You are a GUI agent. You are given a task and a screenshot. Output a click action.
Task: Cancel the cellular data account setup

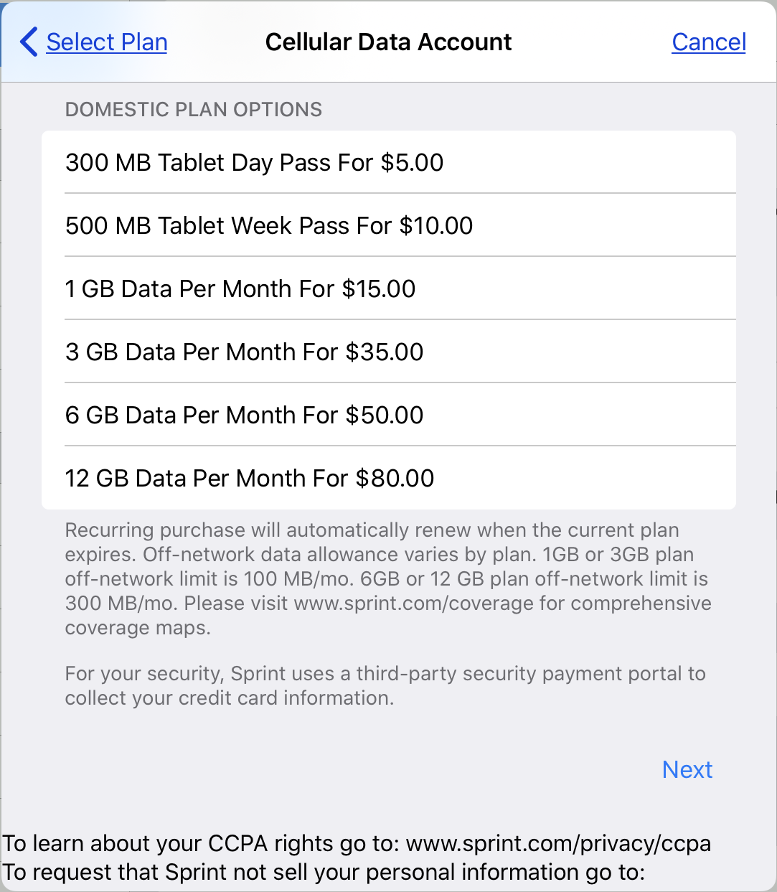pos(709,42)
